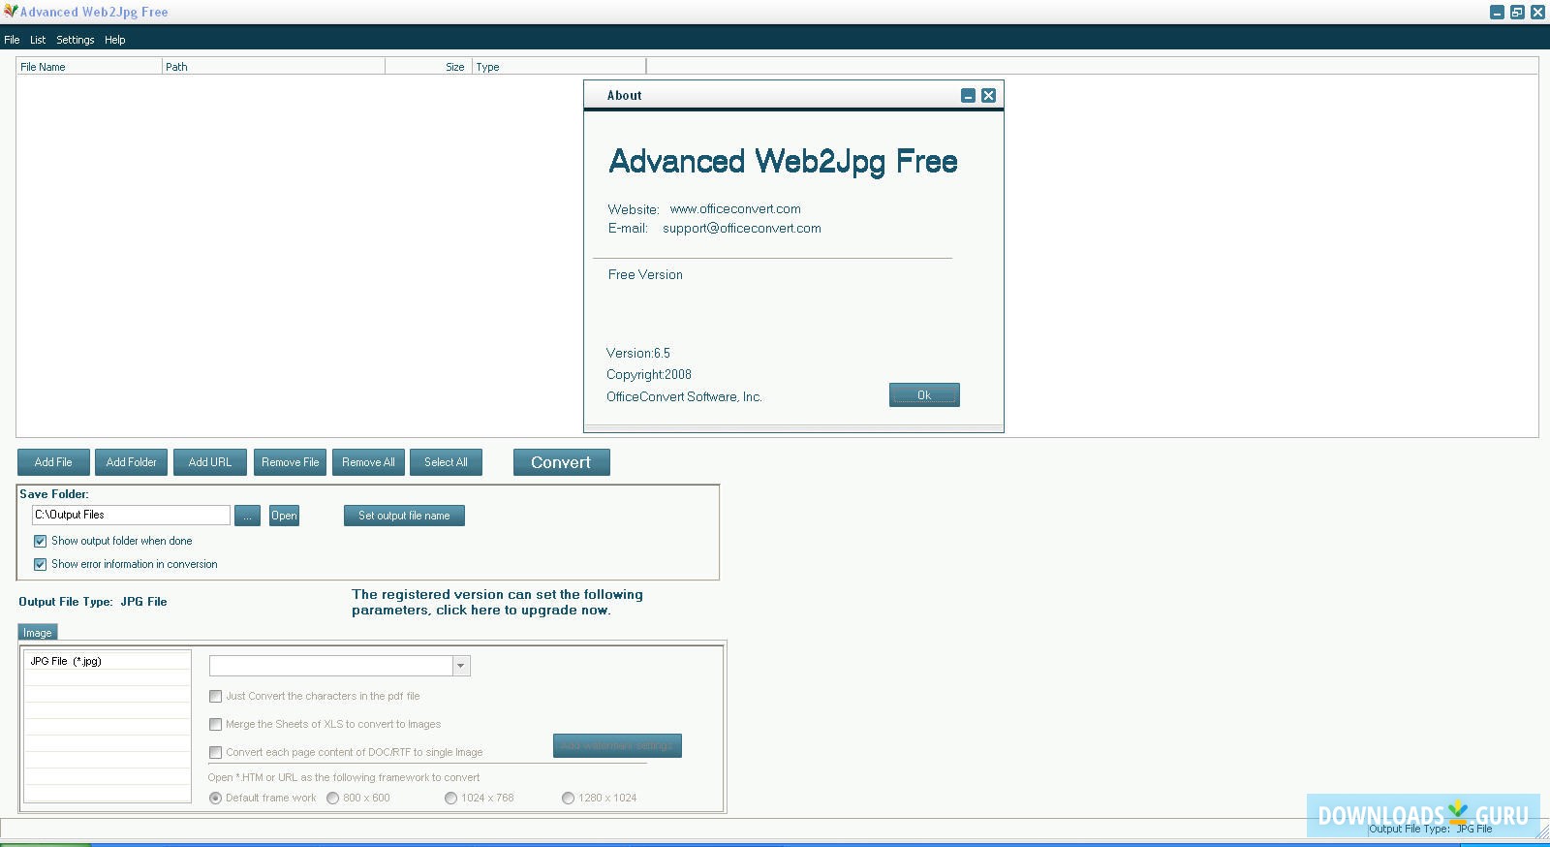Screen dimensions: 1550x847
Task: Toggle Show error information in conversion
Action: pyautogui.click(x=41, y=564)
